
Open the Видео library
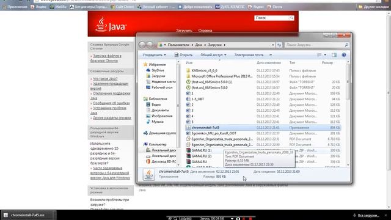coord(156,105)
